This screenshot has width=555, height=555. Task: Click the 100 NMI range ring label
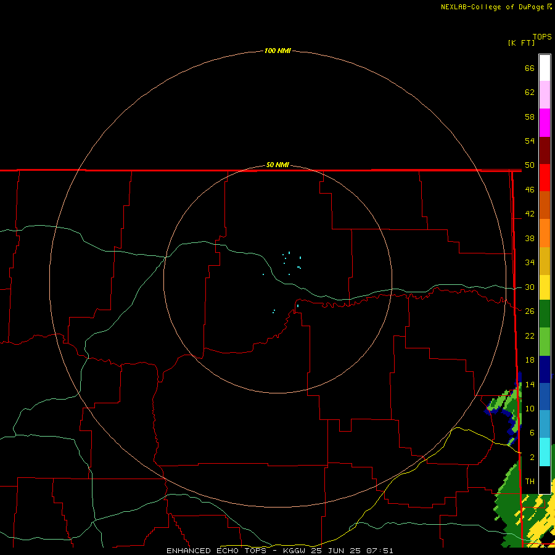point(277,51)
